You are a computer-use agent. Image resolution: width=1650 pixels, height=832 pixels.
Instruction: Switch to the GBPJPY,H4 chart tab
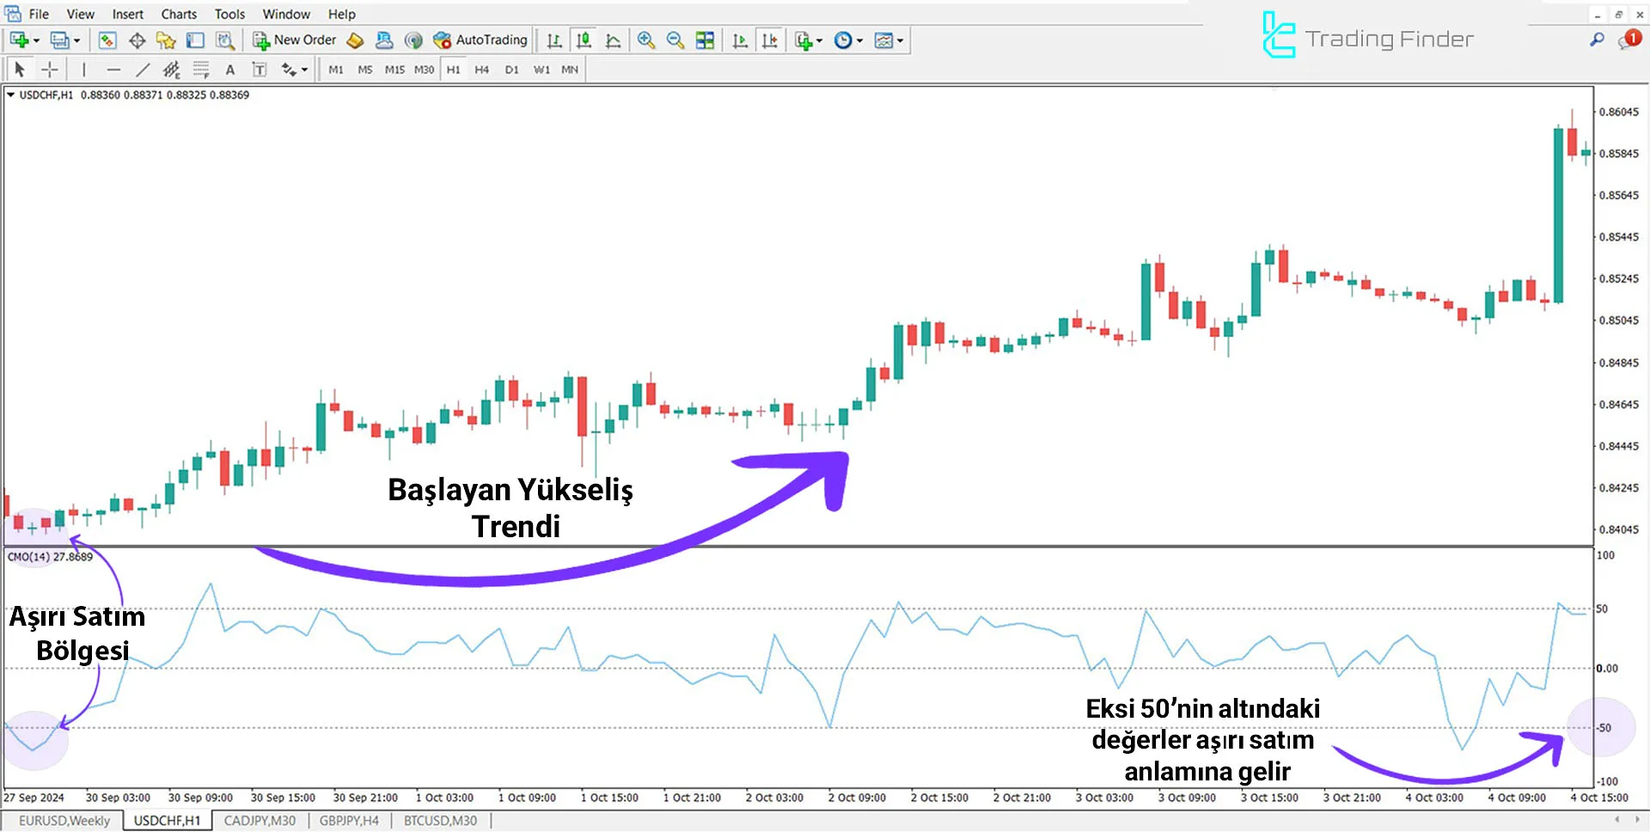(349, 821)
